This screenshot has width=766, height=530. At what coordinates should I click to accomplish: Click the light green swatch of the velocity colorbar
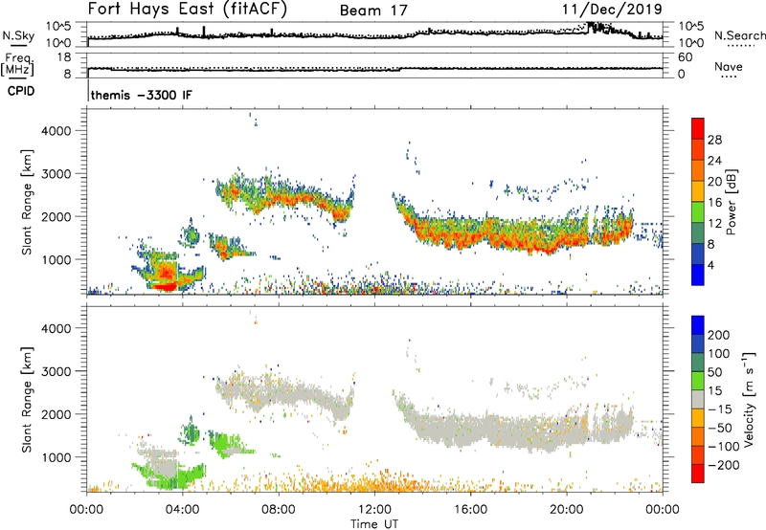[698, 381]
